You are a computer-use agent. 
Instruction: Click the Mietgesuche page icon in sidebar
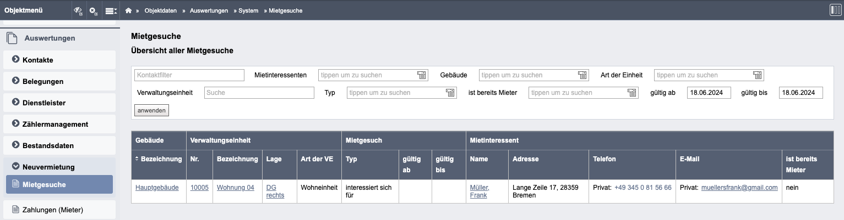14,185
